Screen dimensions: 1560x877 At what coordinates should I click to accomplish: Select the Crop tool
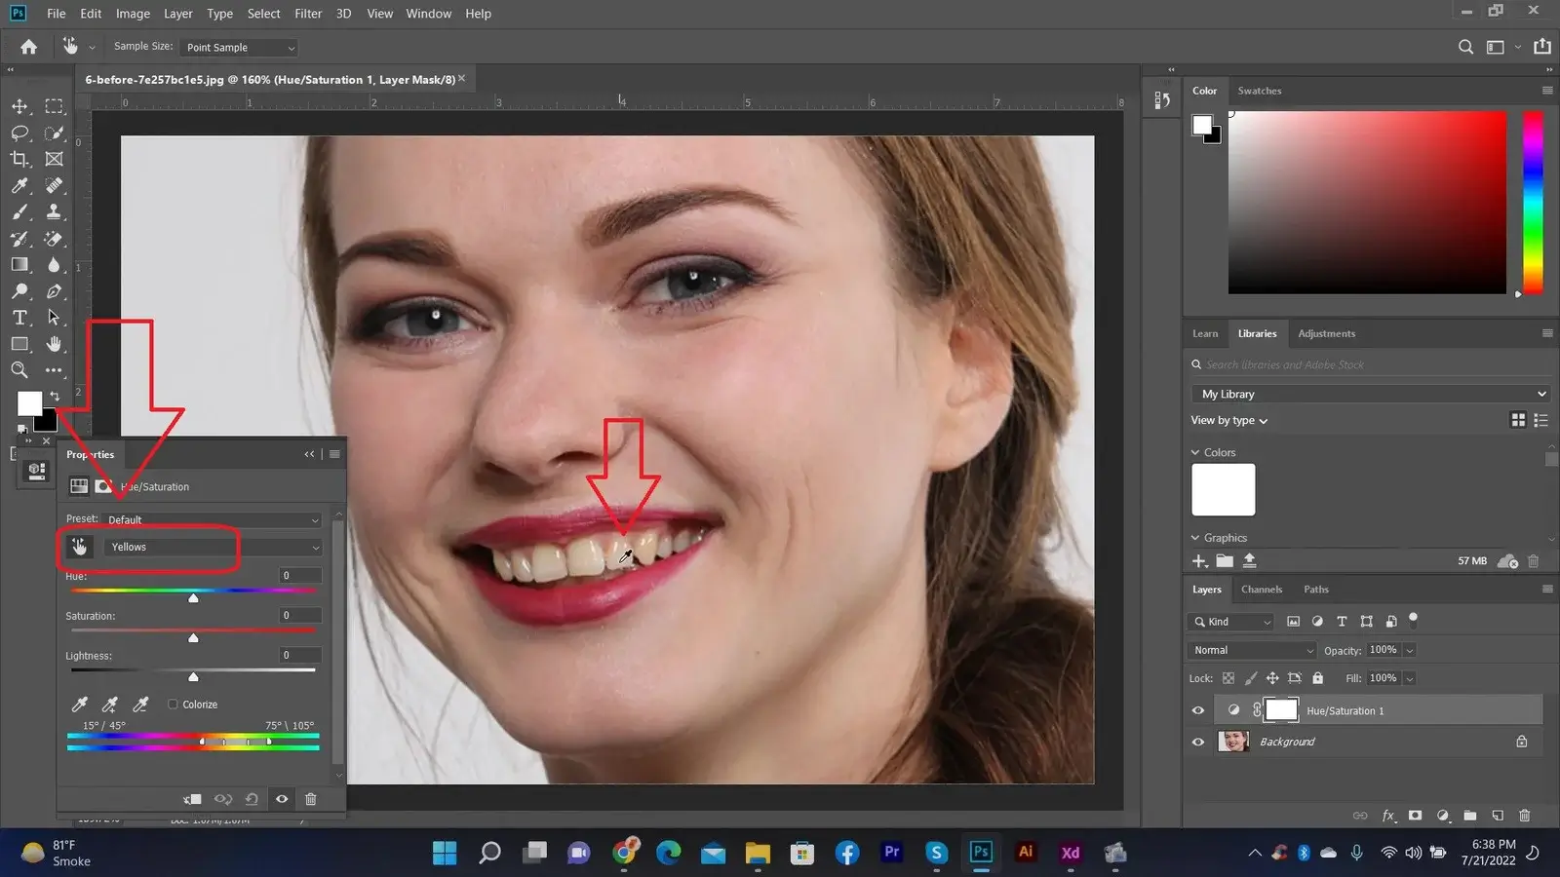(19, 159)
